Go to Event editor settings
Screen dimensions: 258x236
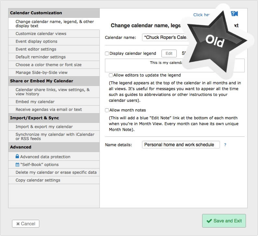click(x=54, y=49)
